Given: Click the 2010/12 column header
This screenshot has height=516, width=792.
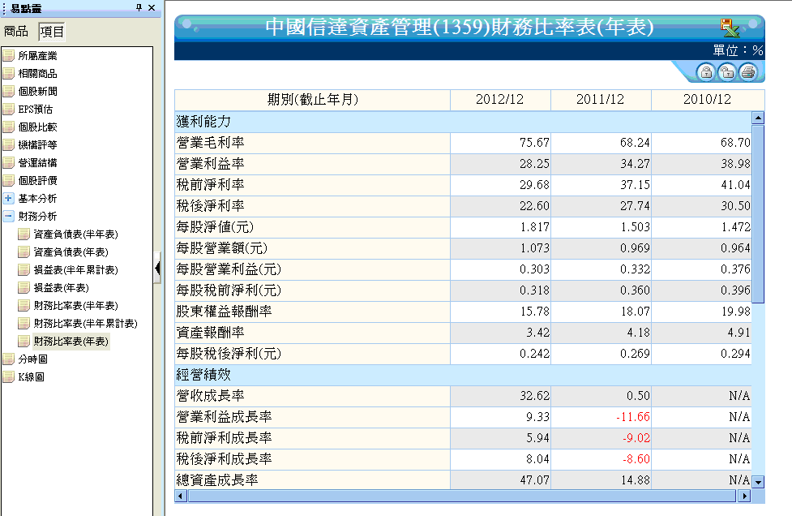Looking at the screenshot, I should click(707, 100).
